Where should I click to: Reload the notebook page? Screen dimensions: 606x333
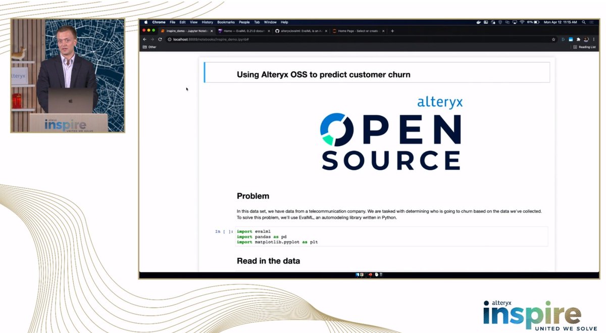160,39
